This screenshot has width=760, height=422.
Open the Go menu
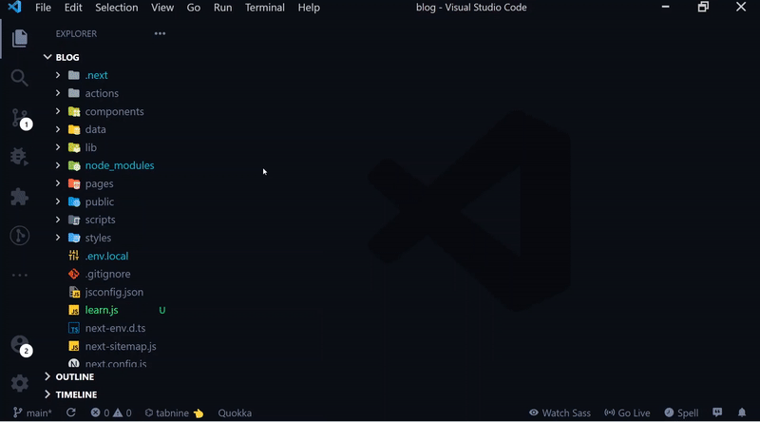click(194, 8)
